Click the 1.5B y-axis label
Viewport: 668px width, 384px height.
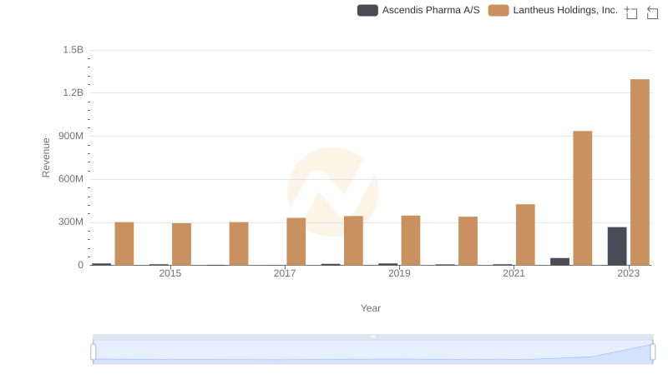point(73,50)
